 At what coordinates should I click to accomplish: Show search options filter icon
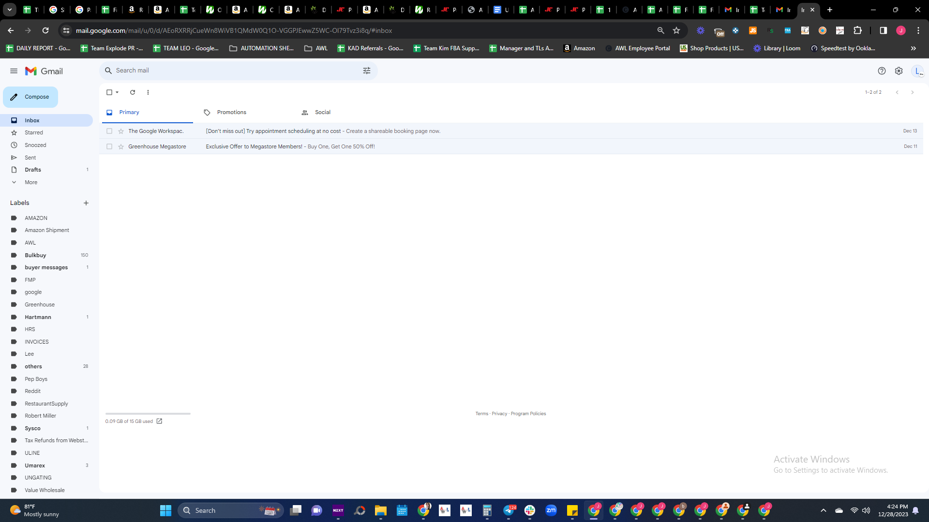point(367,71)
